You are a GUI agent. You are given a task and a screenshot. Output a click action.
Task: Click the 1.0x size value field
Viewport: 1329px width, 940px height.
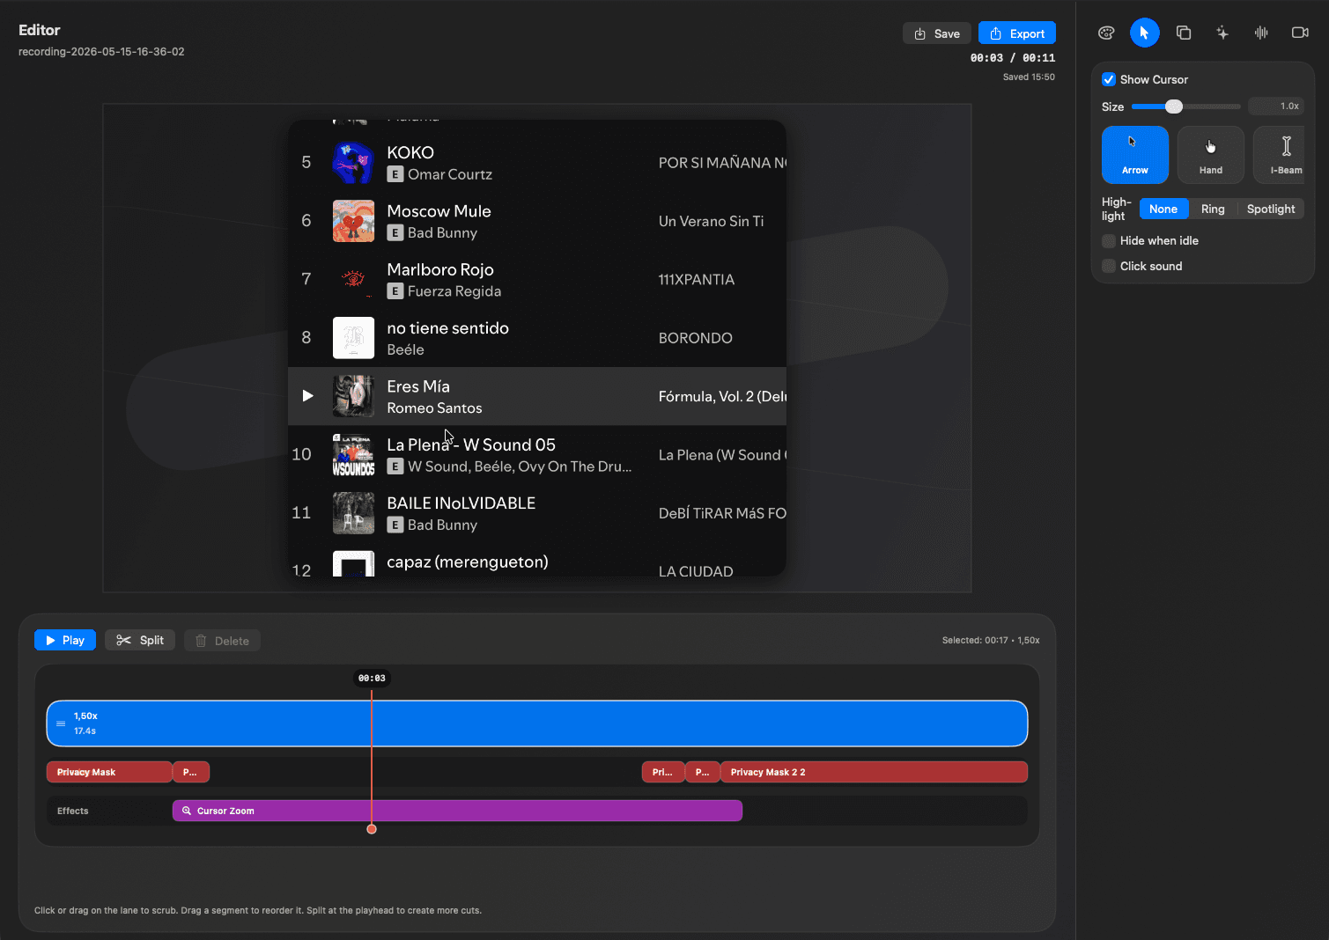click(x=1276, y=106)
